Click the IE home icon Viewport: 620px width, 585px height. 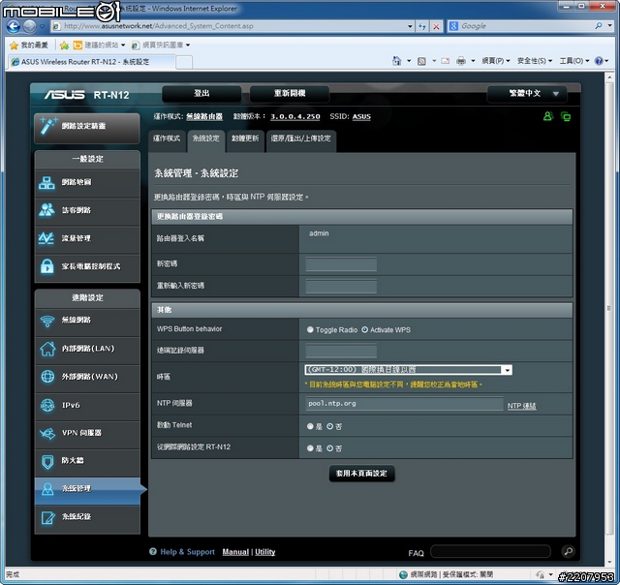click(396, 61)
